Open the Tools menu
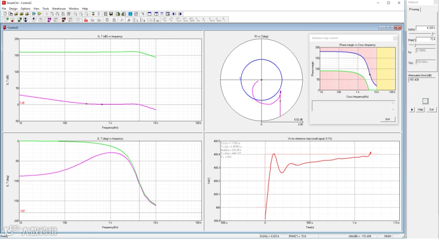 [x=46, y=9]
